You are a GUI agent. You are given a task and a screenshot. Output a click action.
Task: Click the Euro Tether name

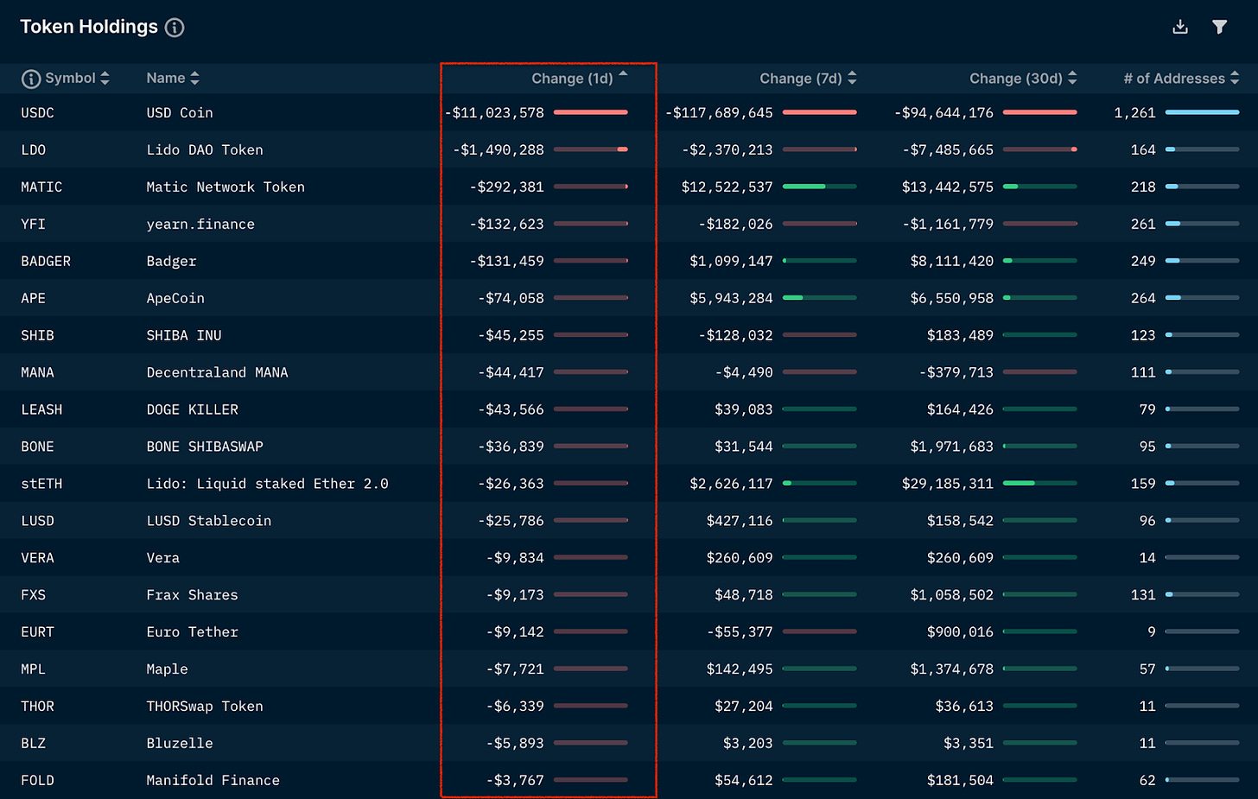point(192,633)
